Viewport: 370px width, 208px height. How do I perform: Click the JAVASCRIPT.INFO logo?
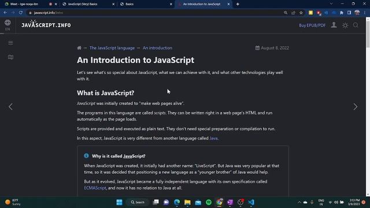pos(46,24)
